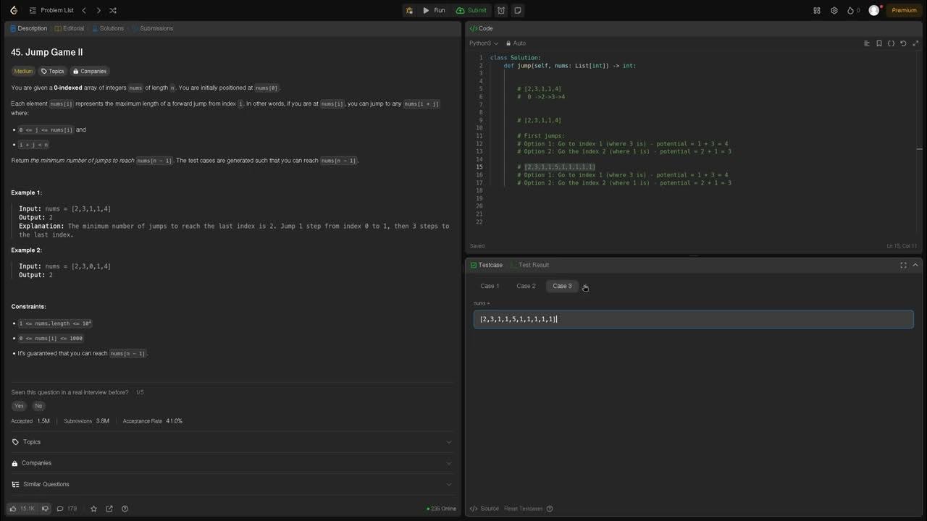Open the timer alarm clock icon

click(x=501, y=10)
